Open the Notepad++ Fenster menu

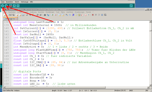tap(88, 12)
